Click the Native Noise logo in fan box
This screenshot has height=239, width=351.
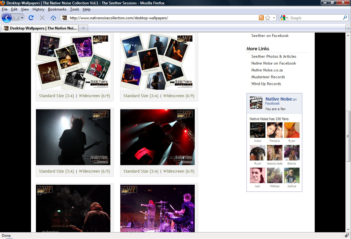pos(256,103)
